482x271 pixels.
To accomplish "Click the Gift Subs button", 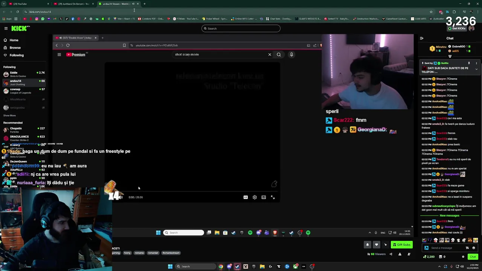I will pyautogui.click(x=402, y=245).
